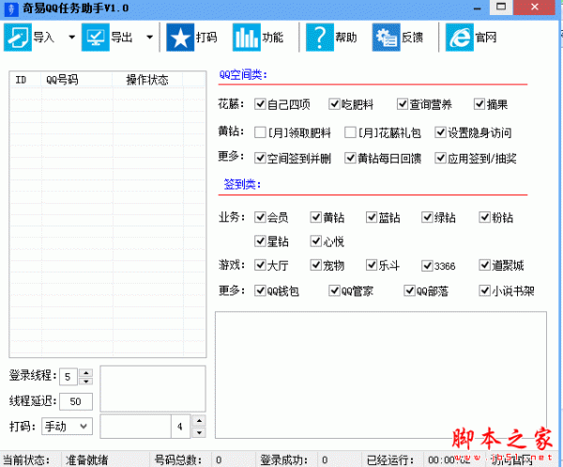The height and width of the screenshot is (467, 563).
Task: Click the 操作状态 column header
Action: [x=147, y=80]
